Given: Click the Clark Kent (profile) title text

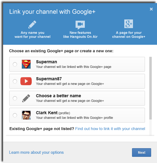Looking at the screenshot, I should [53, 113].
